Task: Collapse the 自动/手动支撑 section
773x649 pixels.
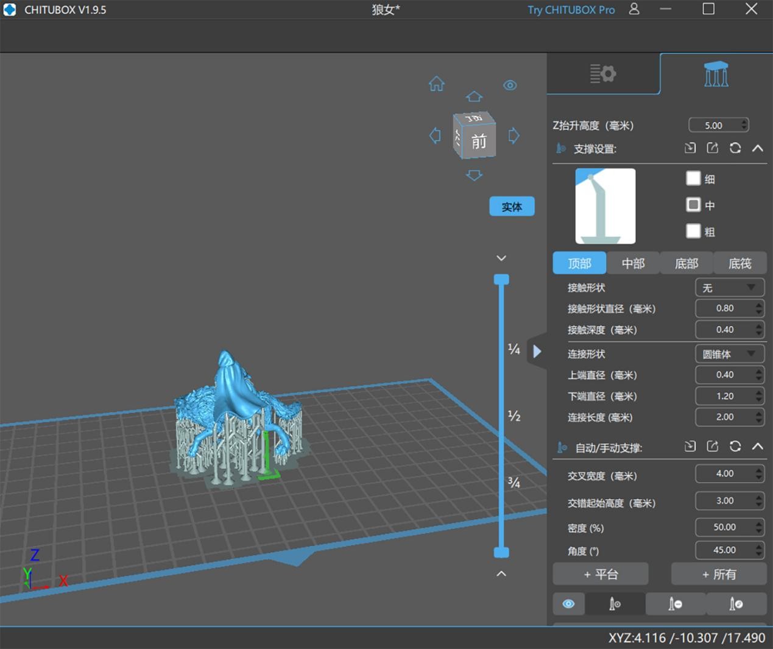Action: pos(757,447)
